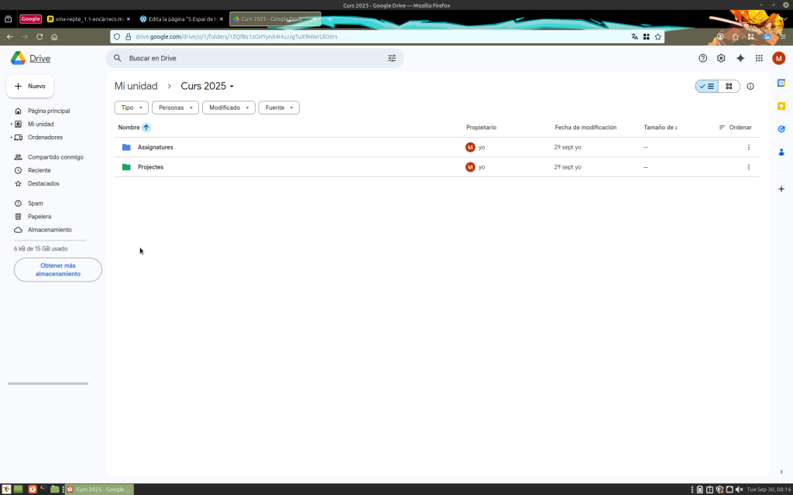The height and width of the screenshot is (495, 793).
Task: Open the Modificado filter dropdown
Action: click(228, 108)
